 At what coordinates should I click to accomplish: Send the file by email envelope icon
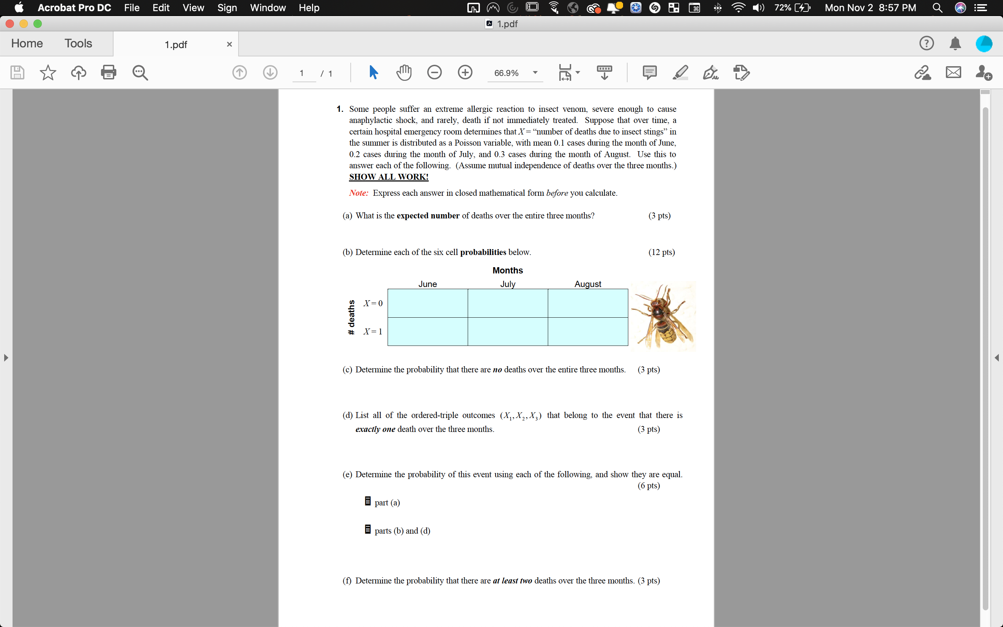coord(953,72)
